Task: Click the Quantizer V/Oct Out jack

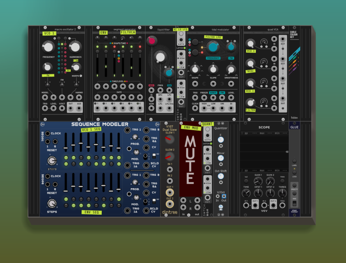Action: point(224,196)
